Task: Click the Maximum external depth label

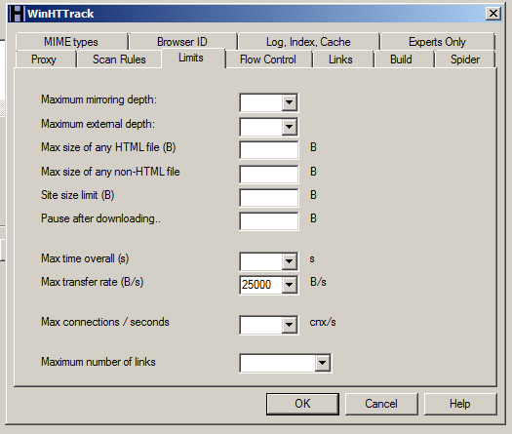Action: pyautogui.click(x=98, y=124)
